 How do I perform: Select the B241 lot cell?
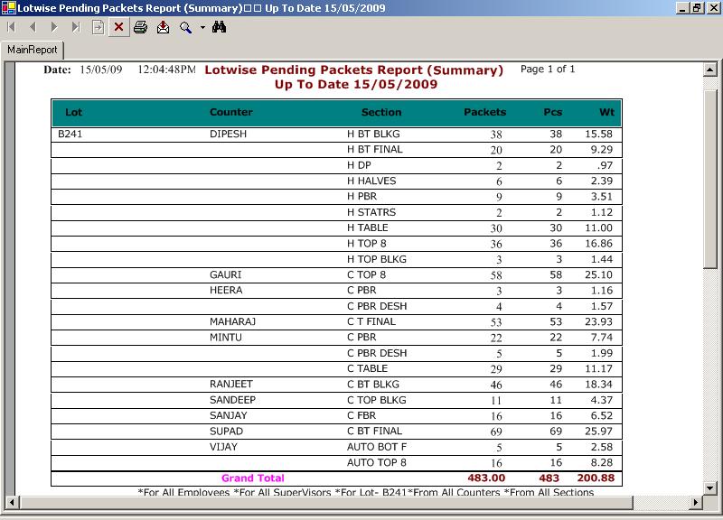[x=70, y=134]
